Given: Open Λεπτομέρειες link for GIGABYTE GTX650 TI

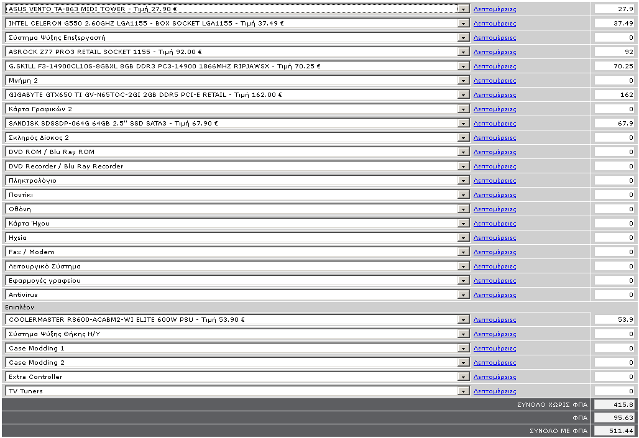Looking at the screenshot, I should (495, 94).
